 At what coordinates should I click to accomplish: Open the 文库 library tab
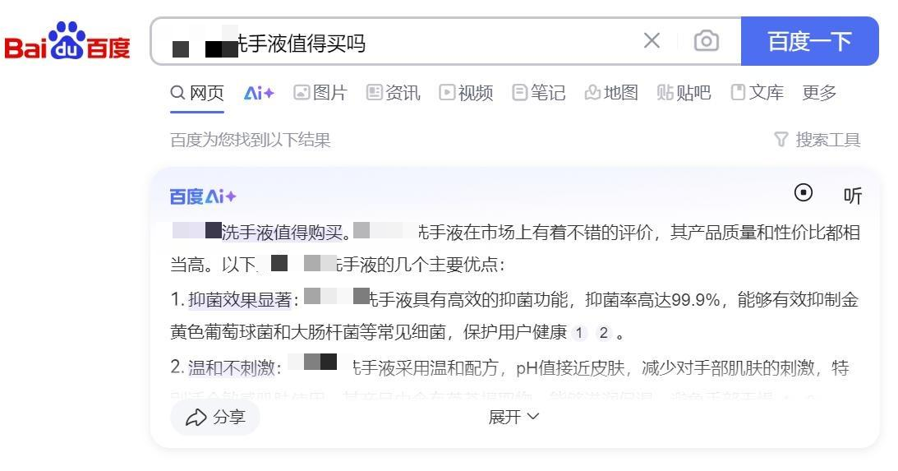click(757, 93)
